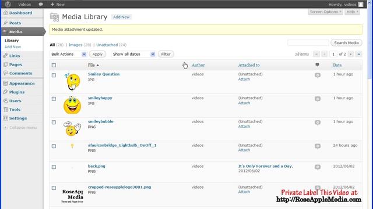The width and height of the screenshot is (373, 209).
Task: Open the RoseApple Media logo thumbnail
Action: pyautogui.click(x=72, y=196)
